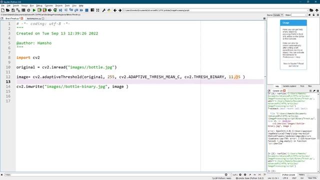Go to previous cursor position arrow
Viewport: 320px width, 180px height.
pos(115,10)
